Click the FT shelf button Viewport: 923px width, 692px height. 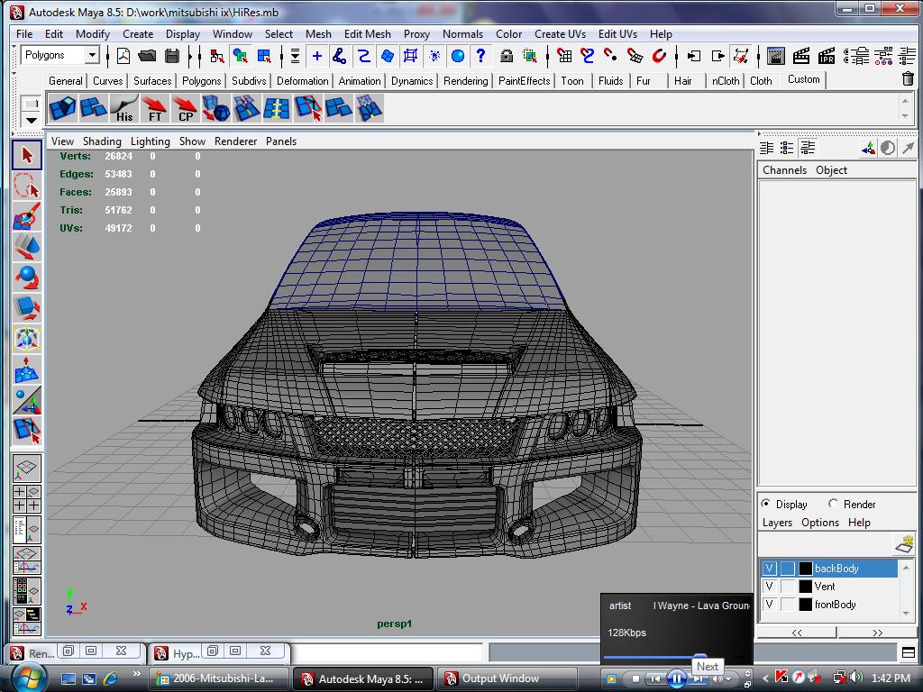tap(155, 109)
